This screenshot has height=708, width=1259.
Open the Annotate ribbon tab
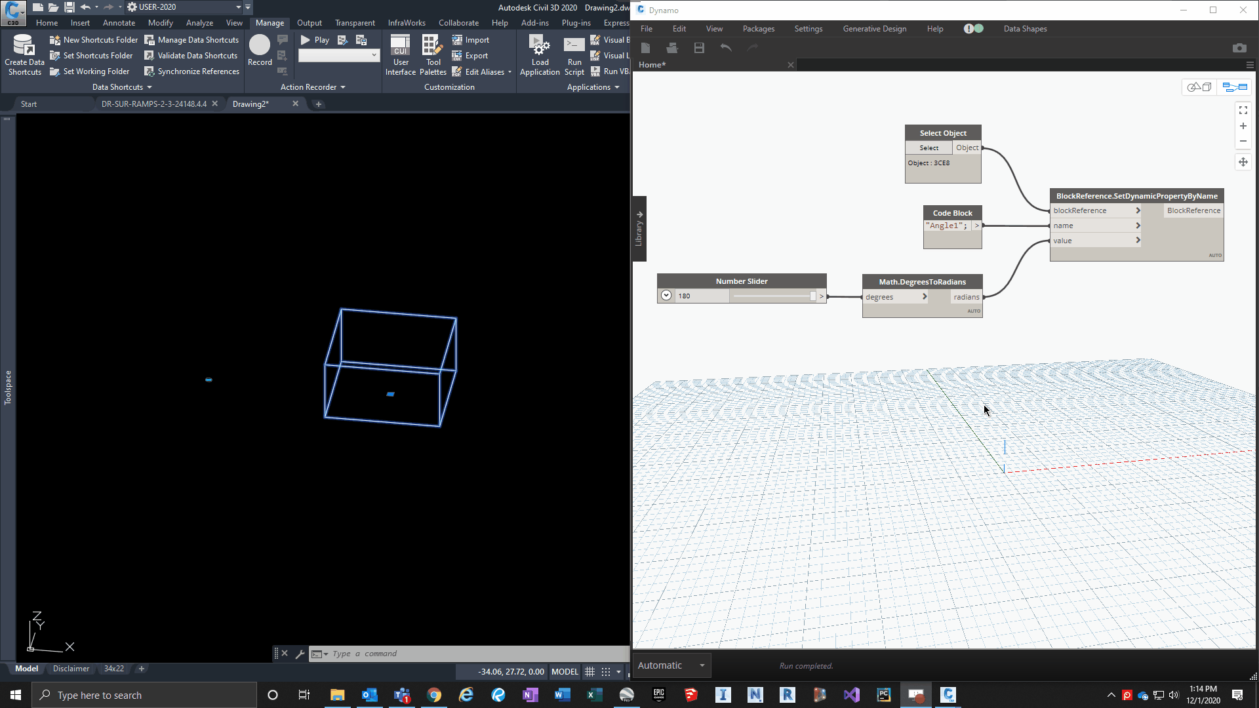point(119,23)
